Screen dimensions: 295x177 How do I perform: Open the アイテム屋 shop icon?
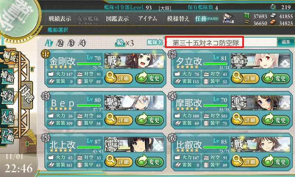tap(228, 18)
